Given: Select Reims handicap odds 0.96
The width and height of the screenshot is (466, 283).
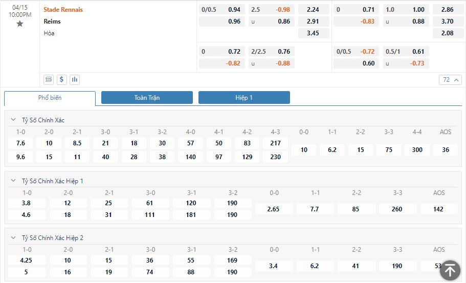Looking at the screenshot, I should pos(221,21).
